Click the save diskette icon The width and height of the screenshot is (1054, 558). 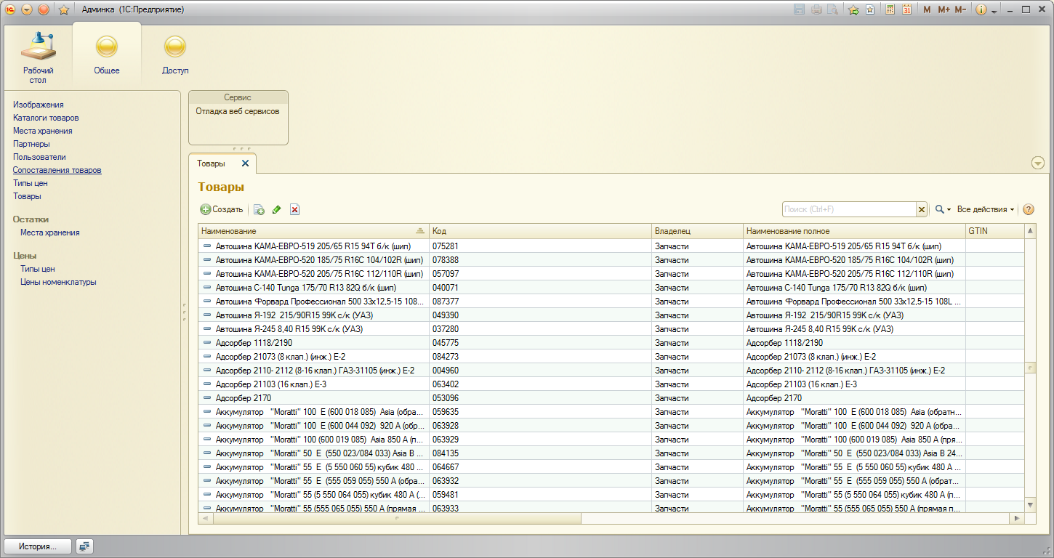800,9
